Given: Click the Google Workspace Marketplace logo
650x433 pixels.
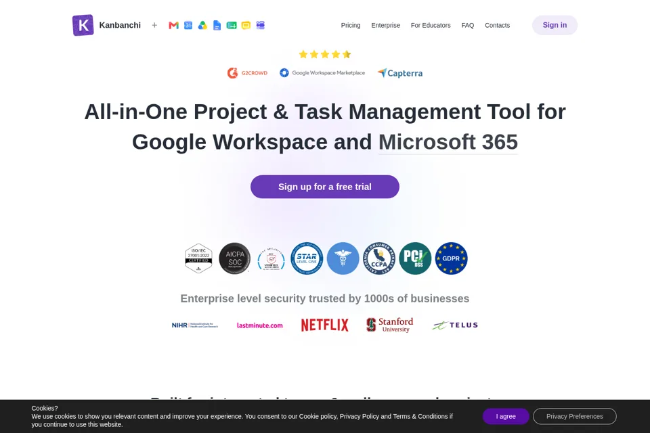Looking at the screenshot, I should [x=322, y=73].
